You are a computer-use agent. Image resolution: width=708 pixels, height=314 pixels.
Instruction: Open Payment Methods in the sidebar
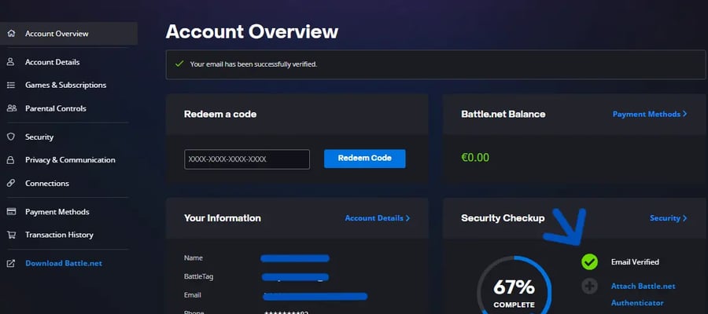point(57,212)
